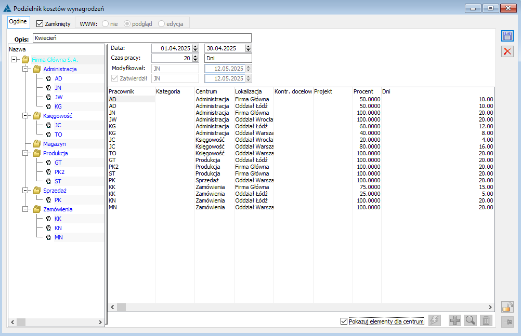521x336 pixels.
Task: Click the magnifier preview icon
Action: click(471, 320)
